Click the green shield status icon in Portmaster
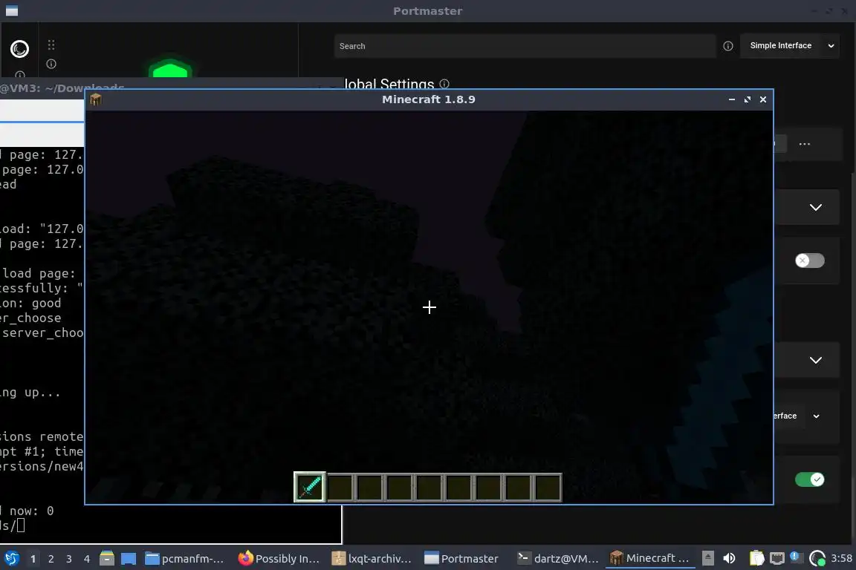 (x=170, y=68)
